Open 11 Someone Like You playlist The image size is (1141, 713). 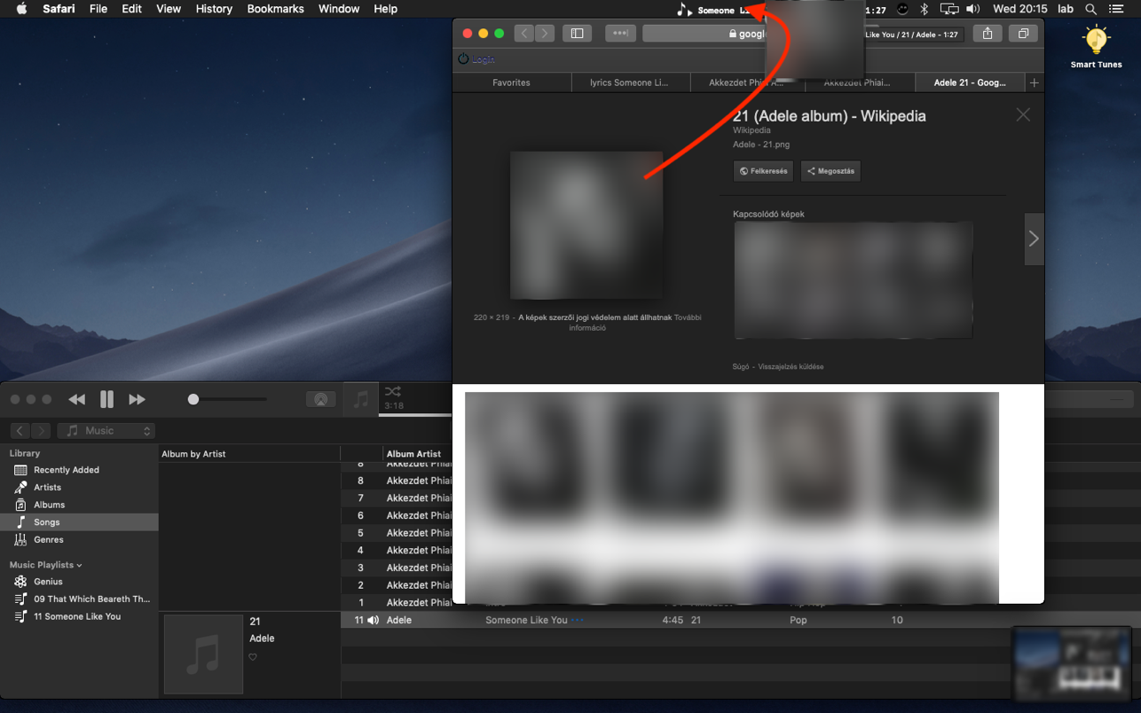[79, 616]
